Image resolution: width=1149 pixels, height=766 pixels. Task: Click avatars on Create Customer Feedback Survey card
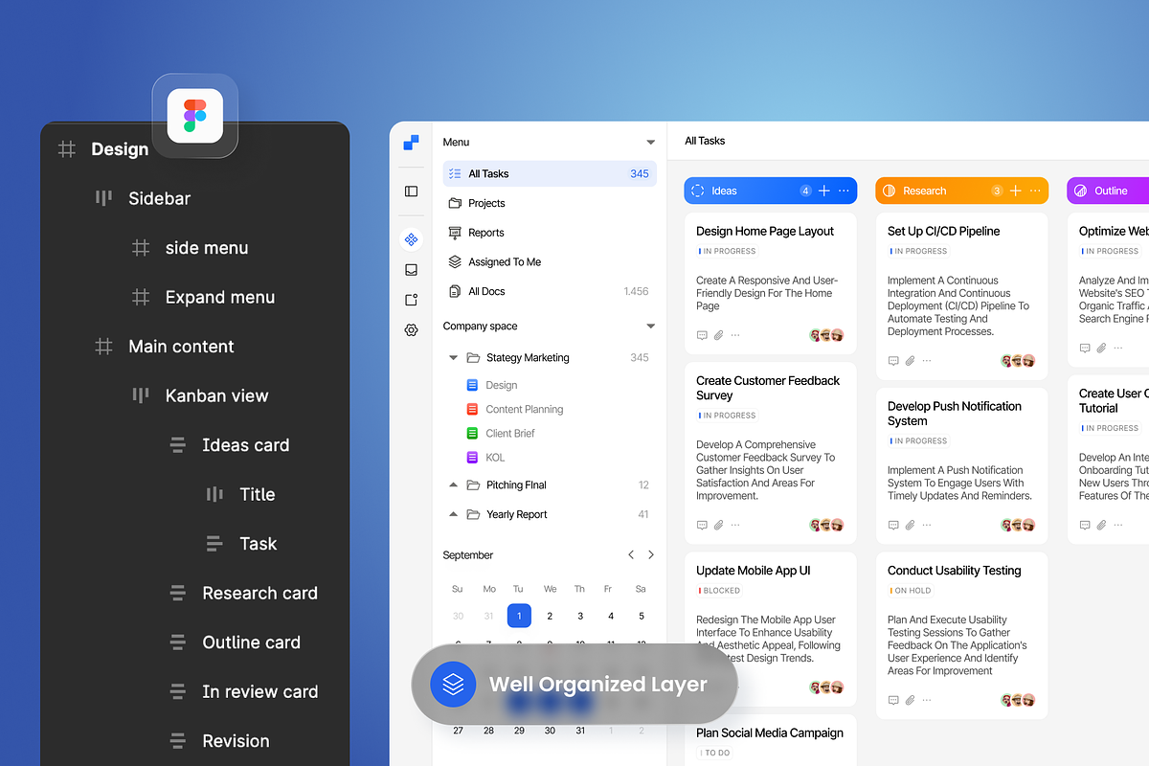(x=827, y=525)
